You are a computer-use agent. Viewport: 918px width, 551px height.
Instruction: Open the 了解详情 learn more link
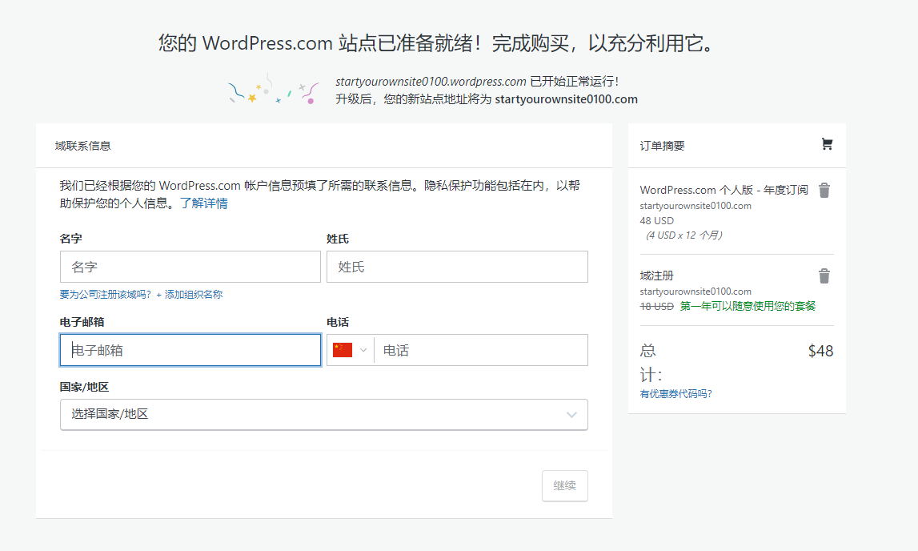tap(204, 203)
